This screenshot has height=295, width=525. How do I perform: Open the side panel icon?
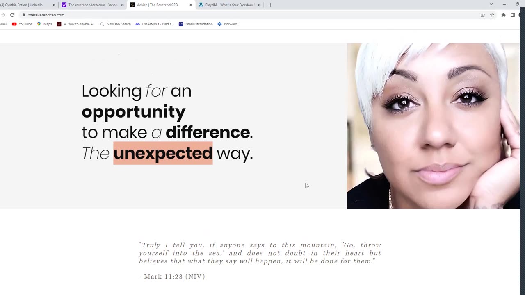point(512,15)
